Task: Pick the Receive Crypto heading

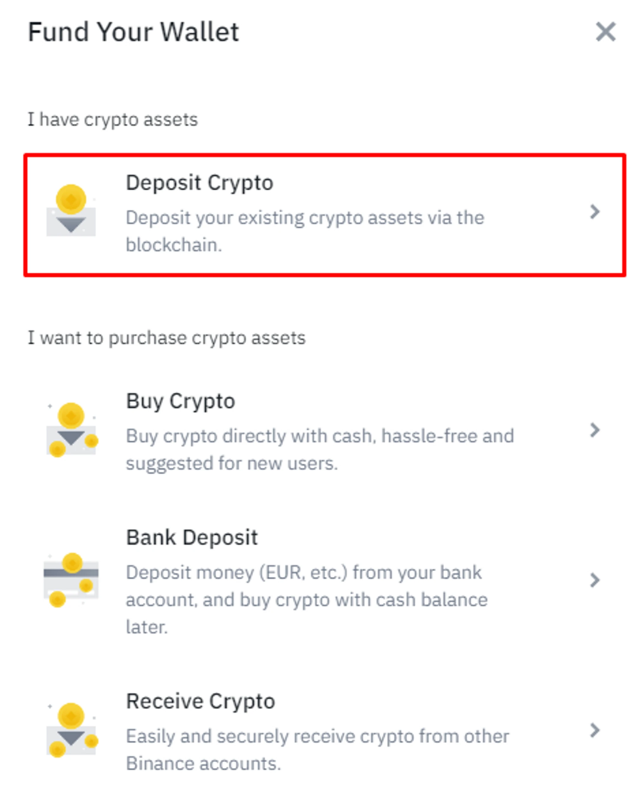Action: [x=200, y=701]
